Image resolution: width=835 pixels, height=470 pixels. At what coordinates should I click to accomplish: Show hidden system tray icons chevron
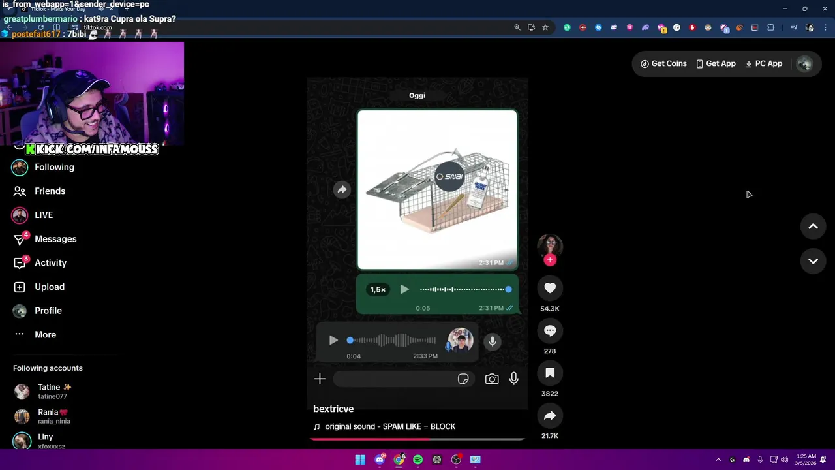click(718, 460)
